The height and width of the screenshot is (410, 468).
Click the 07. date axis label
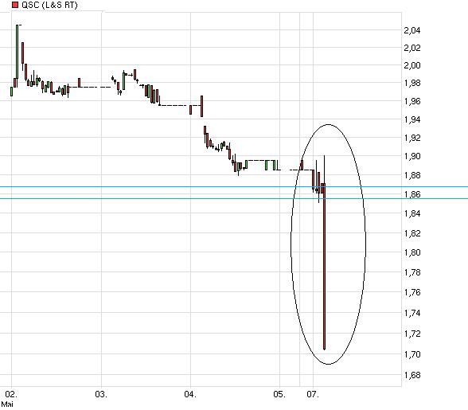[x=313, y=394]
